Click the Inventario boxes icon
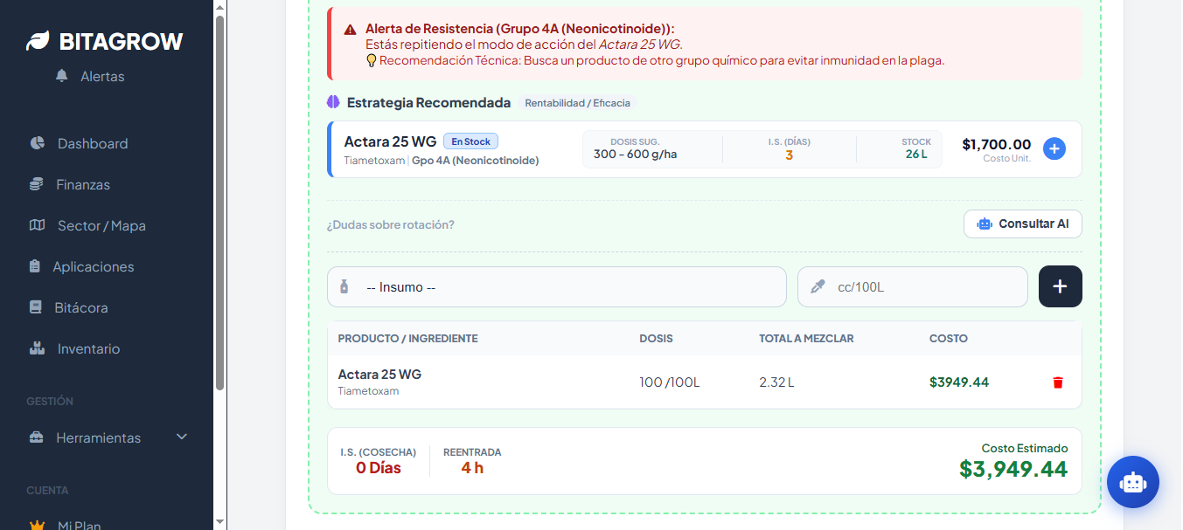1183x530 pixels. (37, 348)
